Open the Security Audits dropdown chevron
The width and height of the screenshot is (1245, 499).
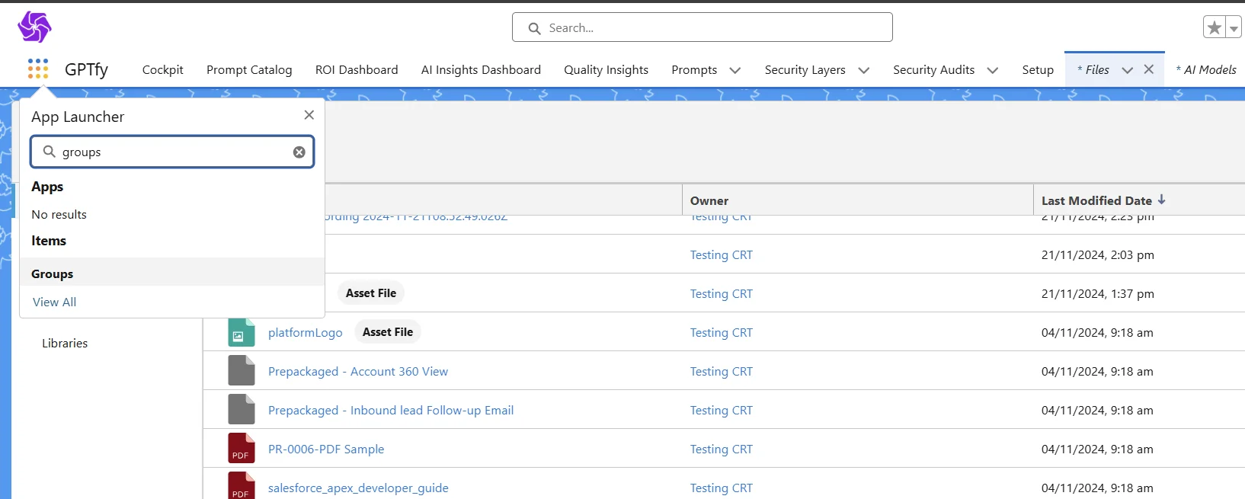[x=992, y=70]
